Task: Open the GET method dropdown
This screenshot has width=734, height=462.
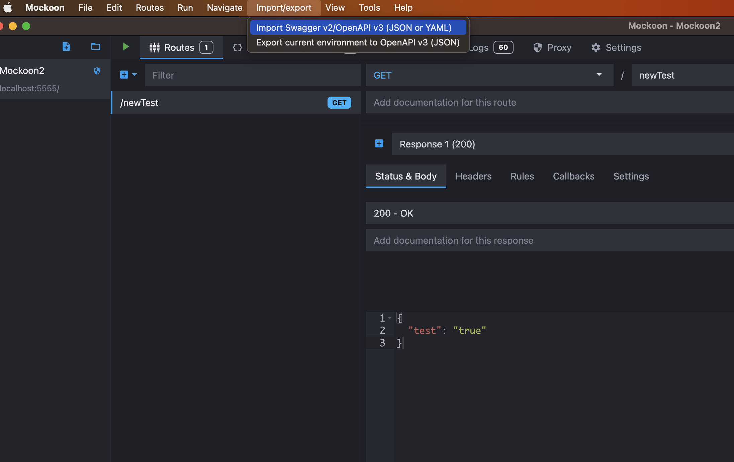Action: [x=489, y=75]
